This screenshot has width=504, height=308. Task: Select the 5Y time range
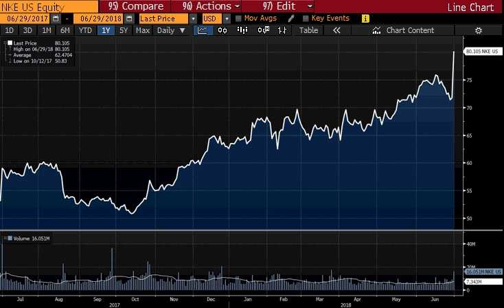pos(124,30)
